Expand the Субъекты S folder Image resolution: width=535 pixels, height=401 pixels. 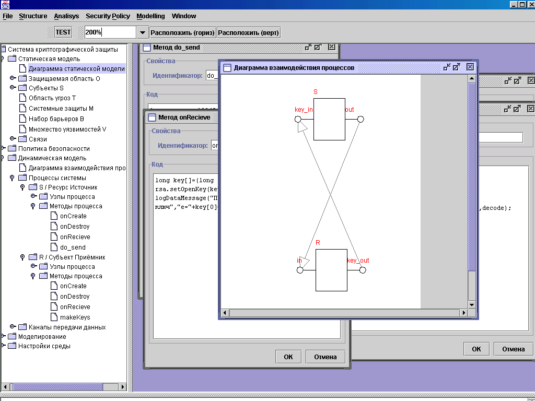(x=13, y=88)
